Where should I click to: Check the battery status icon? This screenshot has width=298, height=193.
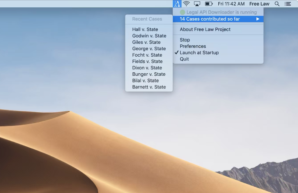[x=209, y=4]
